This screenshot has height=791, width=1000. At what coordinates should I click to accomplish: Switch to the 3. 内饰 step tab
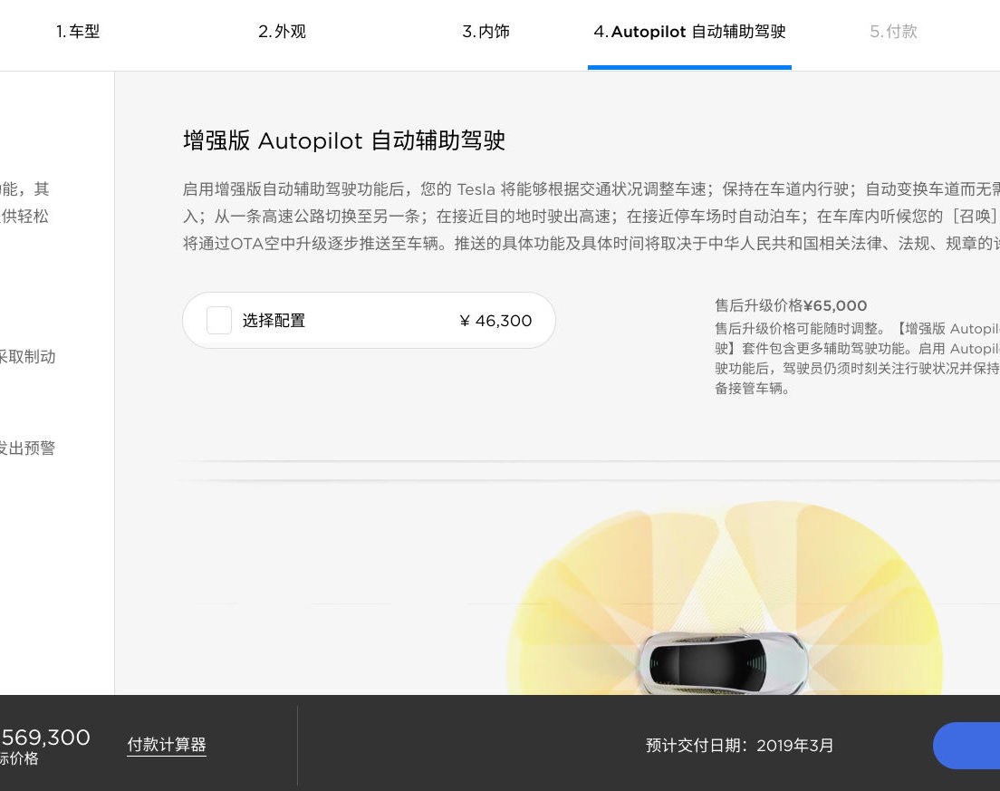[x=486, y=31]
